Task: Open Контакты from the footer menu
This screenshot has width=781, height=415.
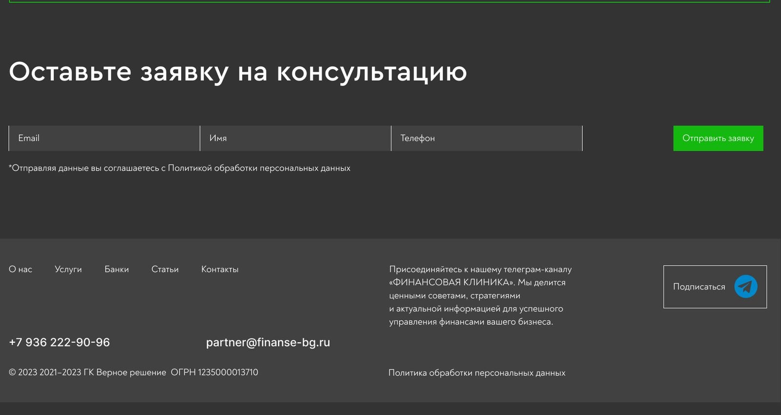Action: (220, 269)
